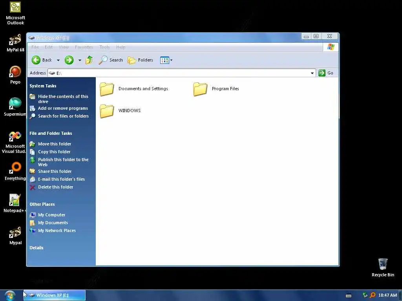This screenshot has width=402, height=301.
Task: Select the Pego desktop icon
Action: point(15,75)
